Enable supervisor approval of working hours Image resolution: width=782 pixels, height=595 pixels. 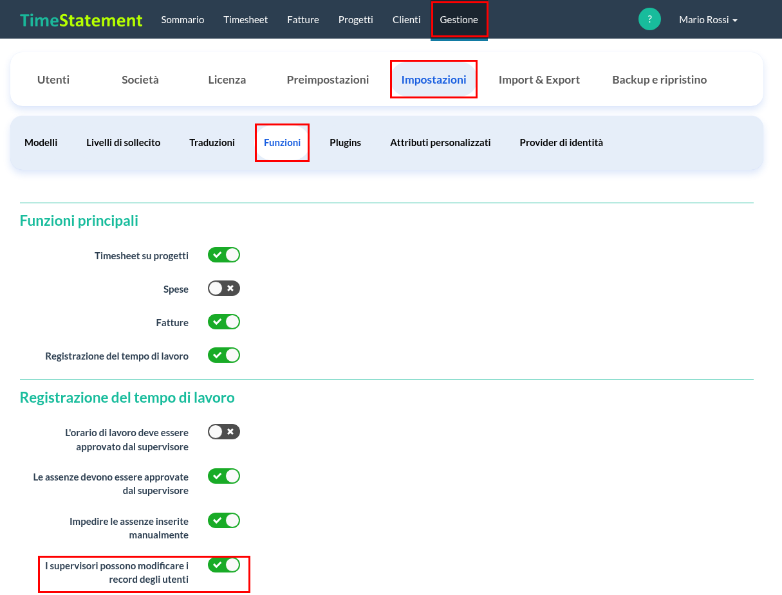[x=224, y=432]
